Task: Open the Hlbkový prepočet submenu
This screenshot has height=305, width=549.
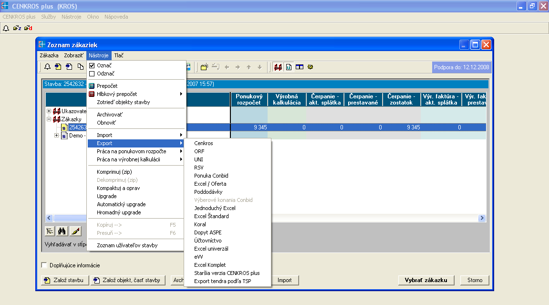Action: click(x=136, y=94)
